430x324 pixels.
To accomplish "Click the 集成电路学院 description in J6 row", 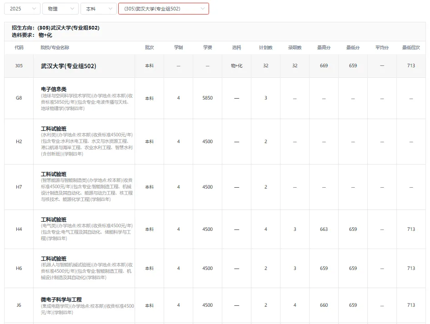I will (87, 309).
